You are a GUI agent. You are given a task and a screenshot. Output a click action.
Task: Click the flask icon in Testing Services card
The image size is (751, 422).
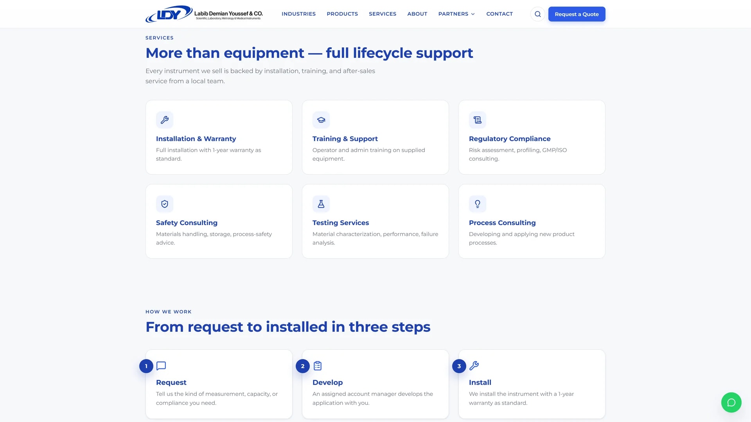321,204
